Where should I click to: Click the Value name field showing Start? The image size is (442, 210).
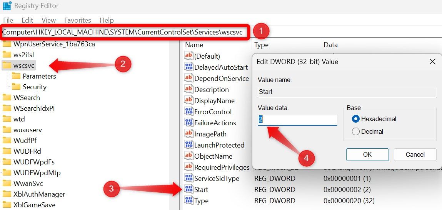(x=347, y=92)
